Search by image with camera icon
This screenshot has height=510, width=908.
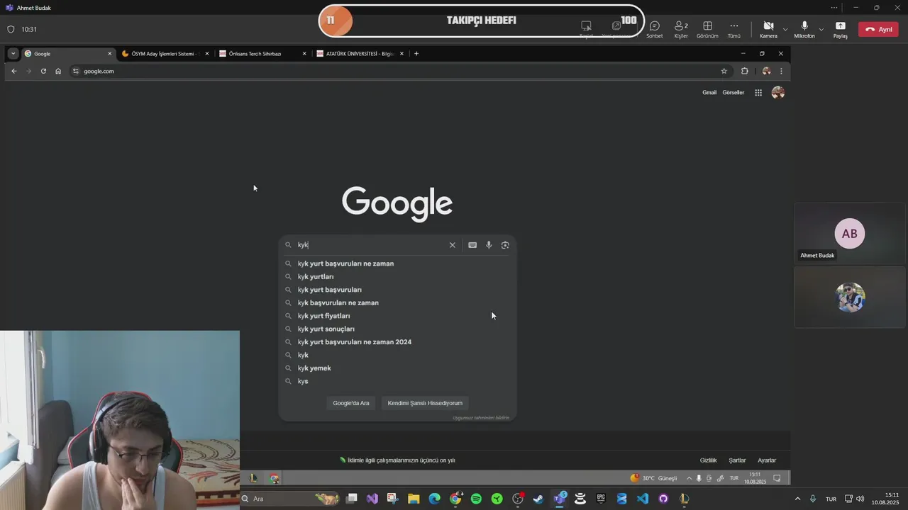(505, 245)
